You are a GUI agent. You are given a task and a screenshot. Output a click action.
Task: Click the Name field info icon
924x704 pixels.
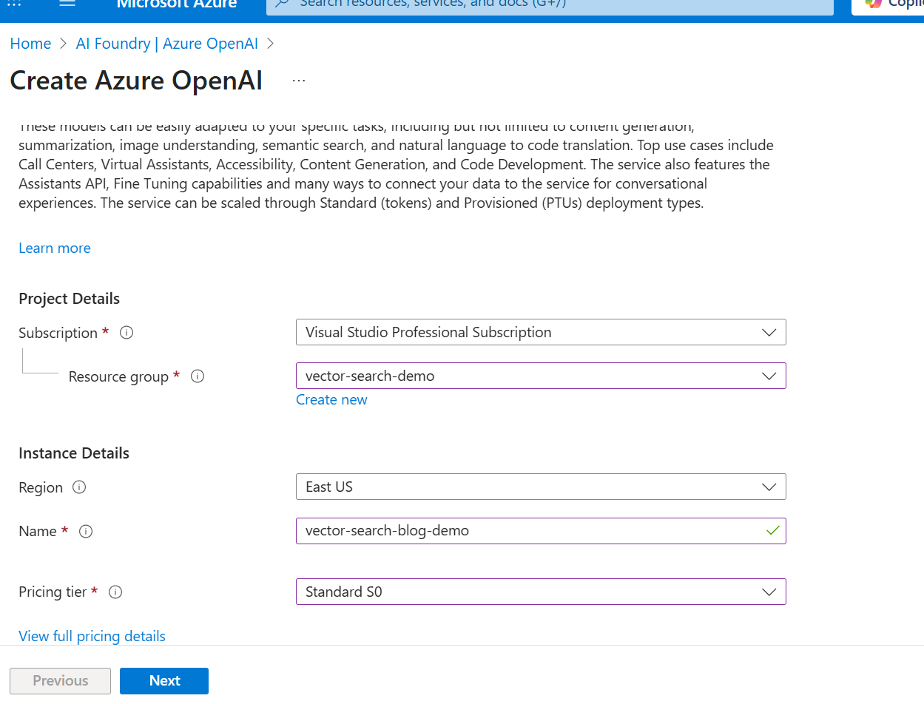(x=86, y=531)
